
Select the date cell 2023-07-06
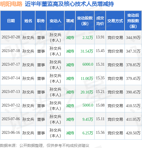coord(11,119)
